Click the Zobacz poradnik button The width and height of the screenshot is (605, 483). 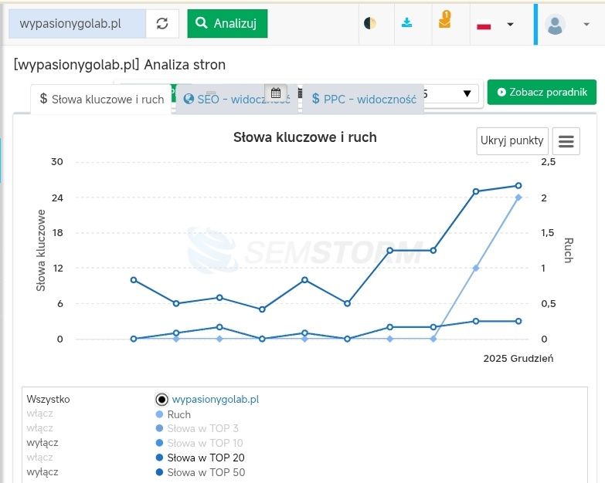coord(542,92)
